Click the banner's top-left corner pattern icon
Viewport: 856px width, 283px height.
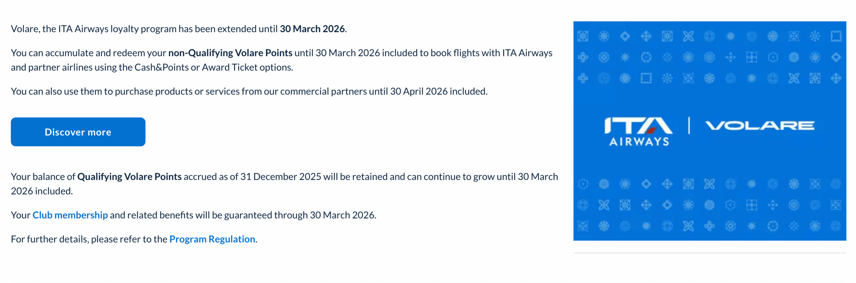click(x=583, y=36)
